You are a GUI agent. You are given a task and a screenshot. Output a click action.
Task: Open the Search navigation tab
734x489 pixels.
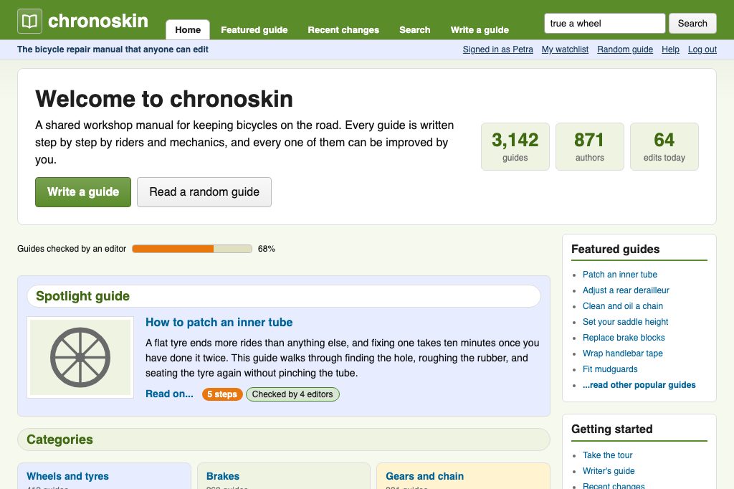415,30
